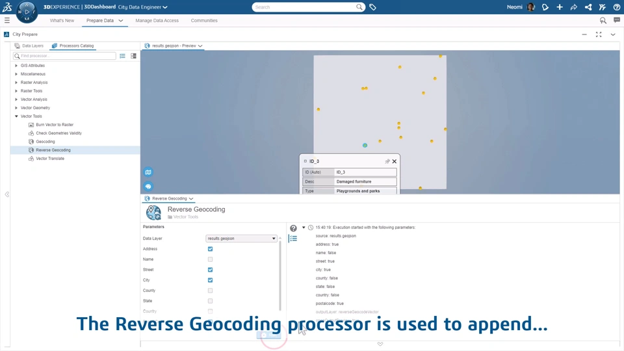Check the Name checkbox

210,259
